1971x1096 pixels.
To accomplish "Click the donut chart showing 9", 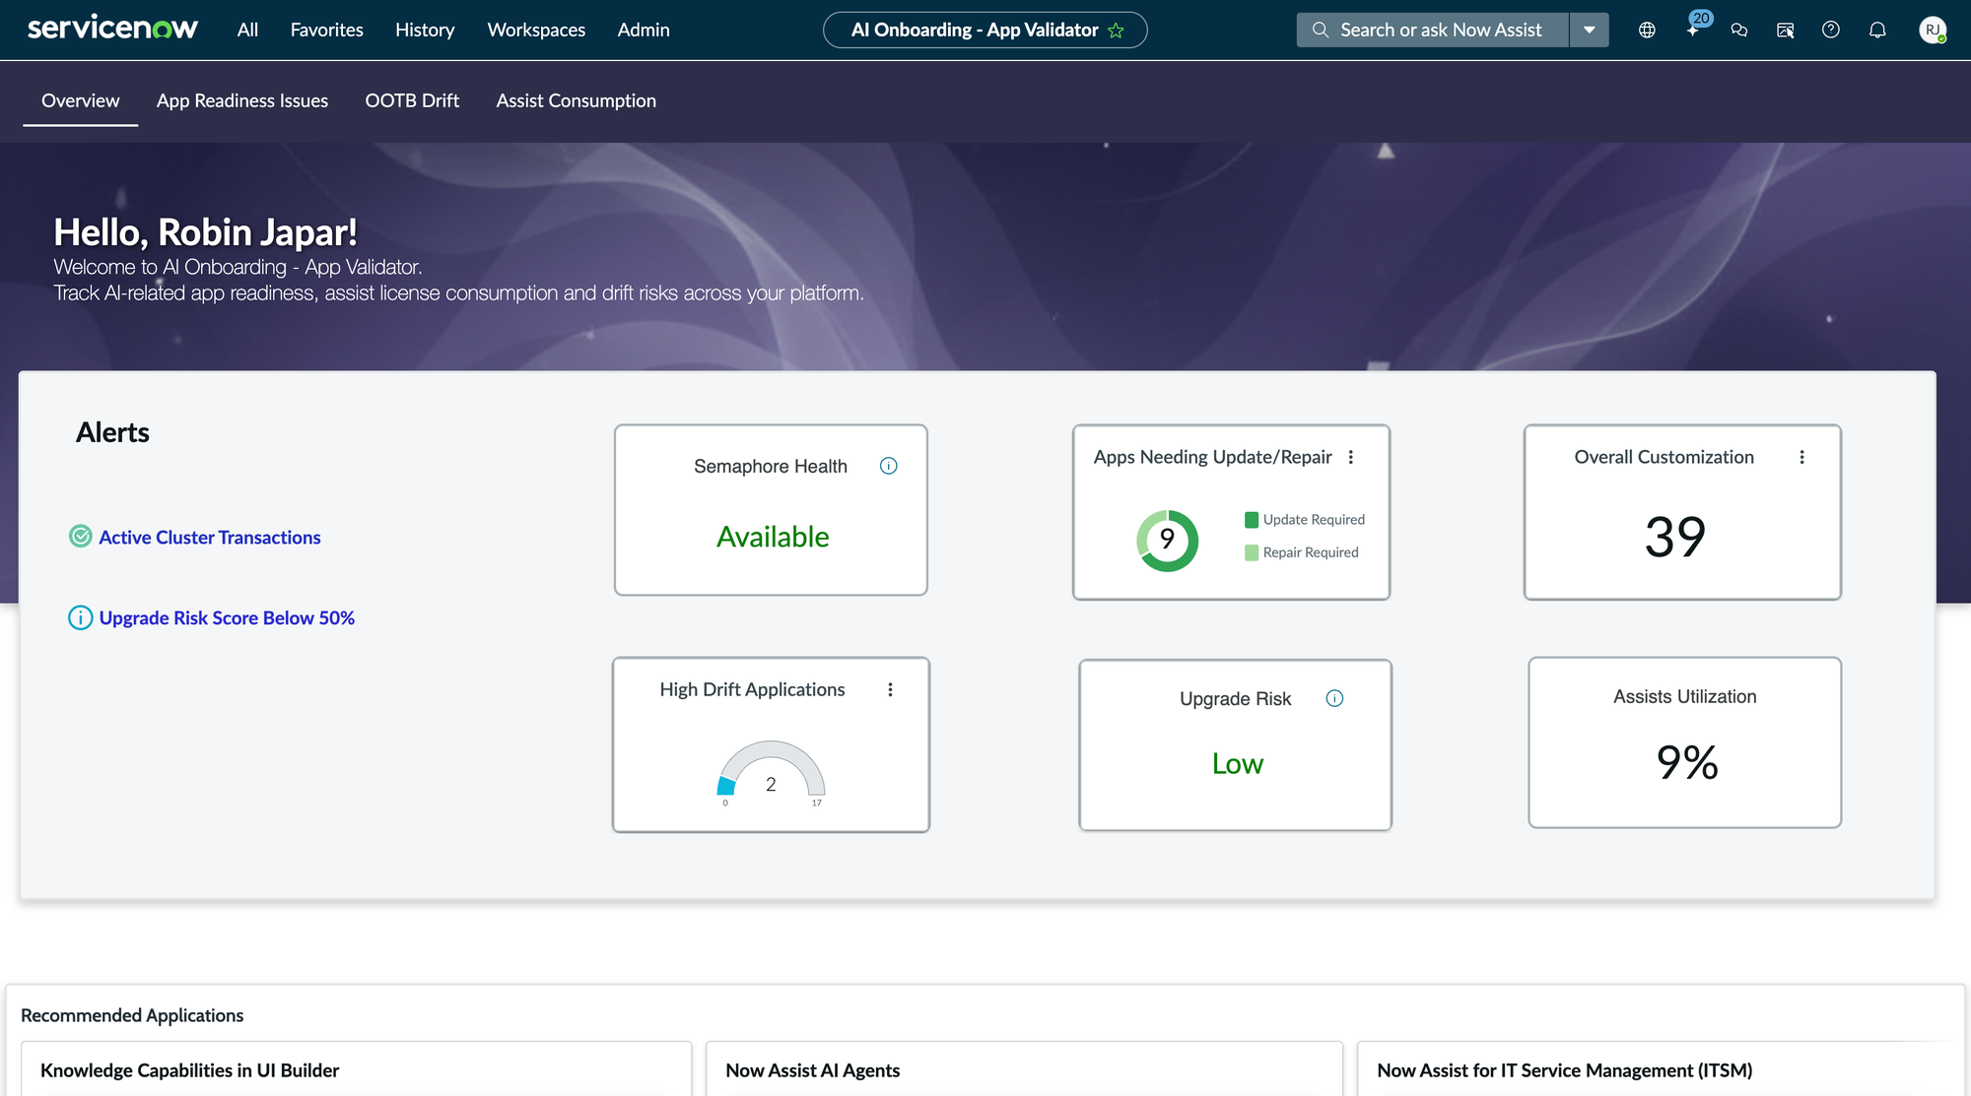I will click(x=1168, y=540).
